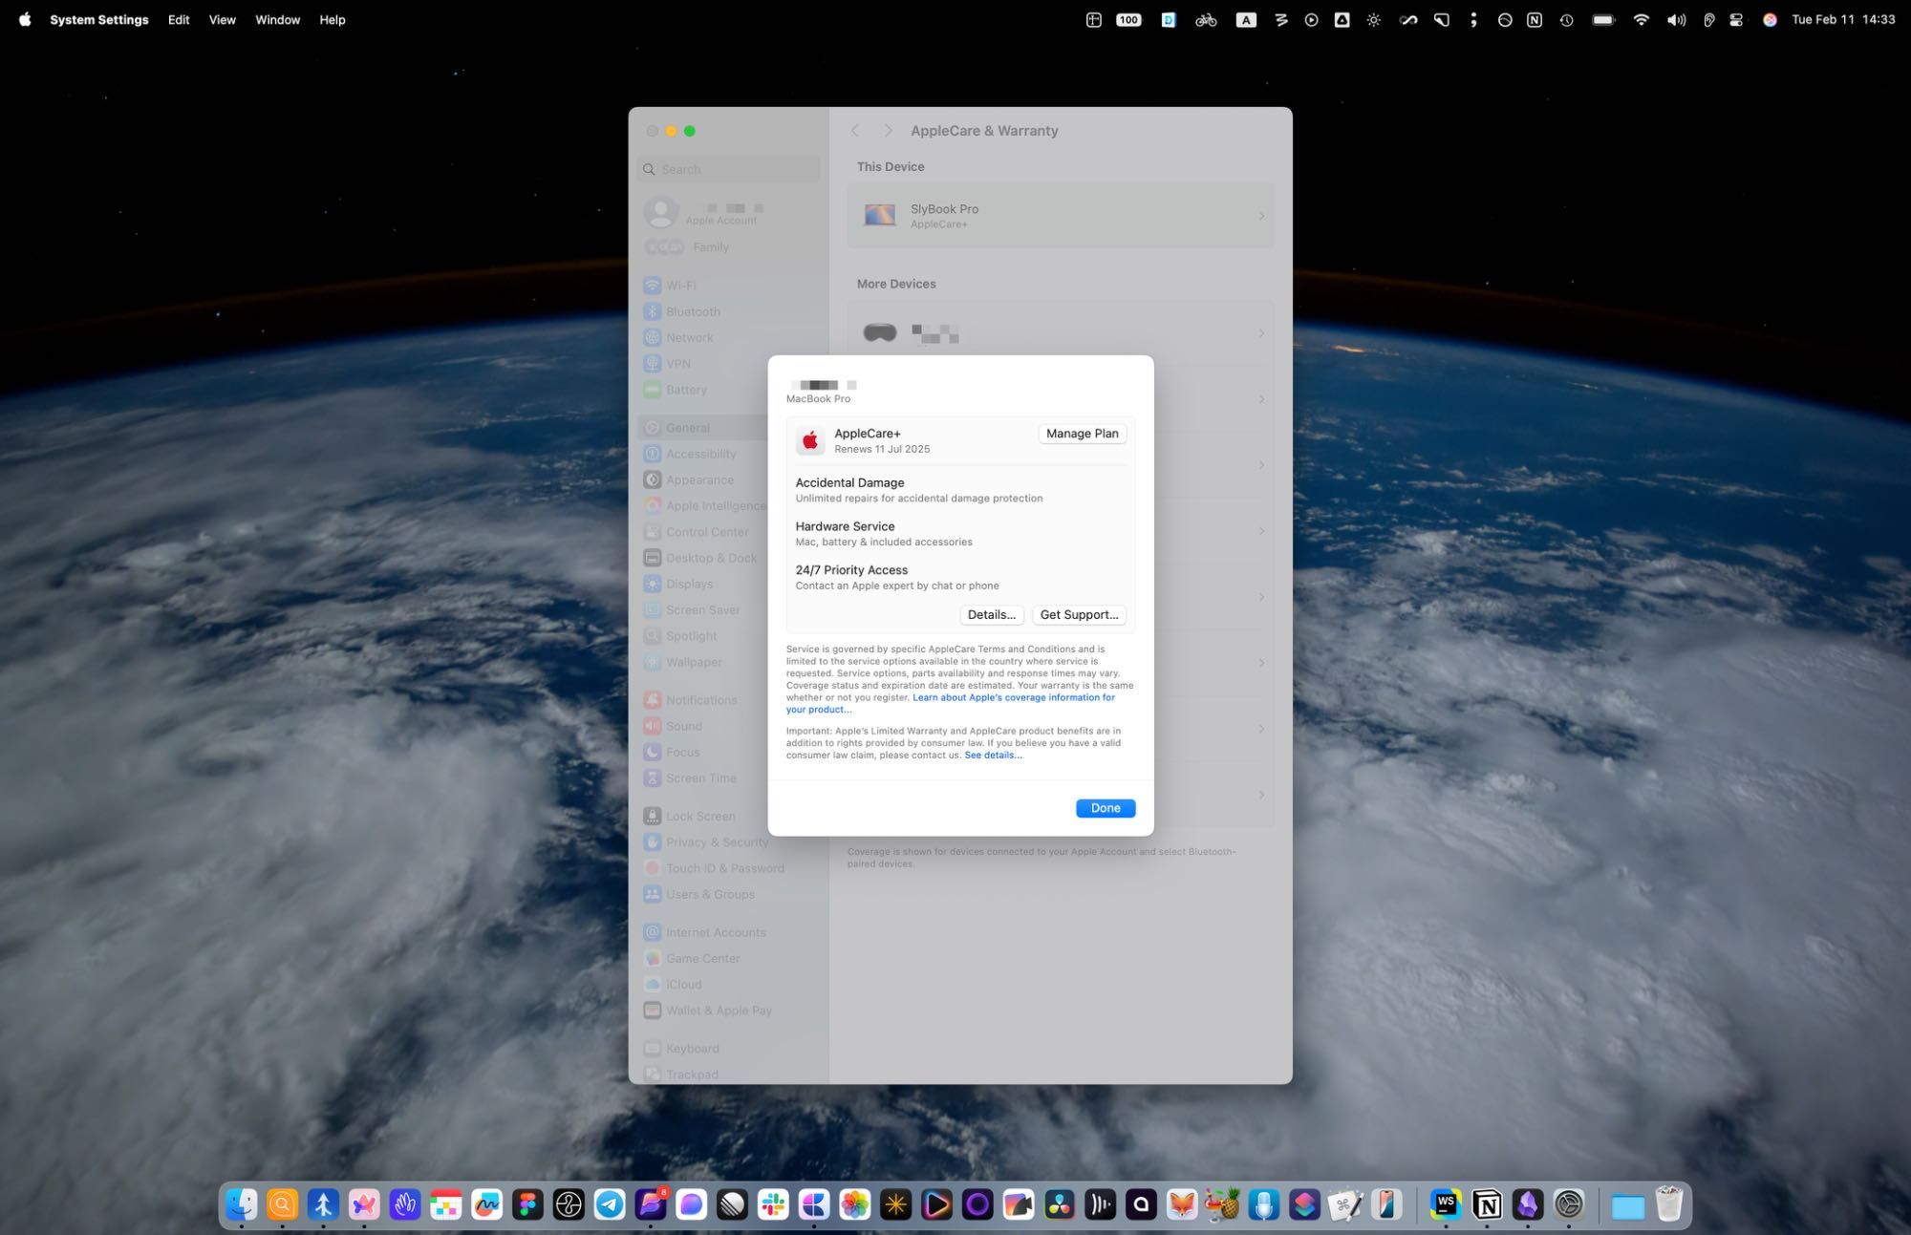Click System Settings icon in the dock
Screen dimensions: 1911x1235
1569,1204
